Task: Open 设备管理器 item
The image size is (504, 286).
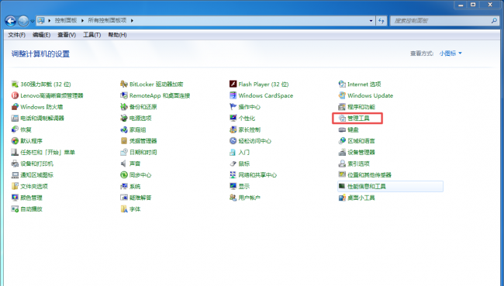Action: pyautogui.click(x=357, y=153)
